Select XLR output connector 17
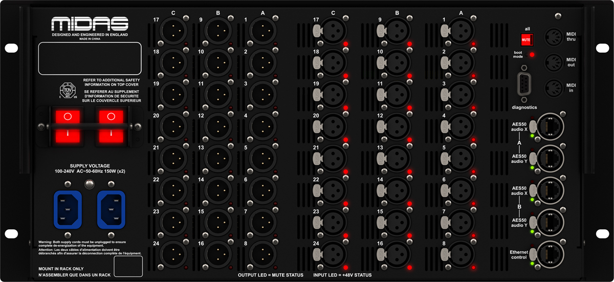The image size is (614, 282). coord(174,31)
